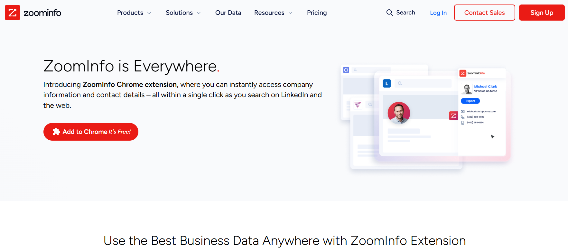This screenshot has width=568, height=251.
Task: Click the red Sign Up button
Action: click(542, 13)
